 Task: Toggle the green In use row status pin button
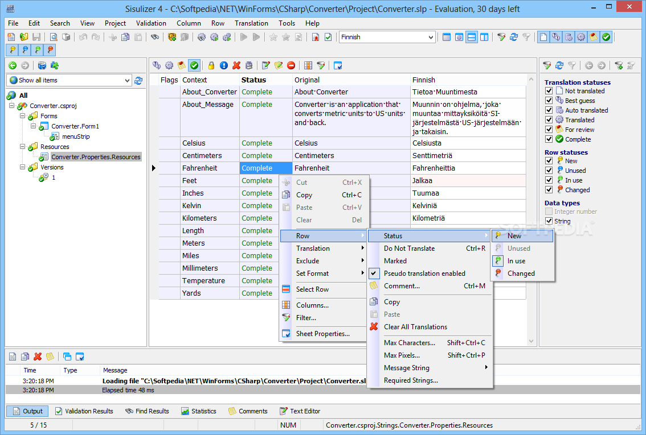pos(38,49)
